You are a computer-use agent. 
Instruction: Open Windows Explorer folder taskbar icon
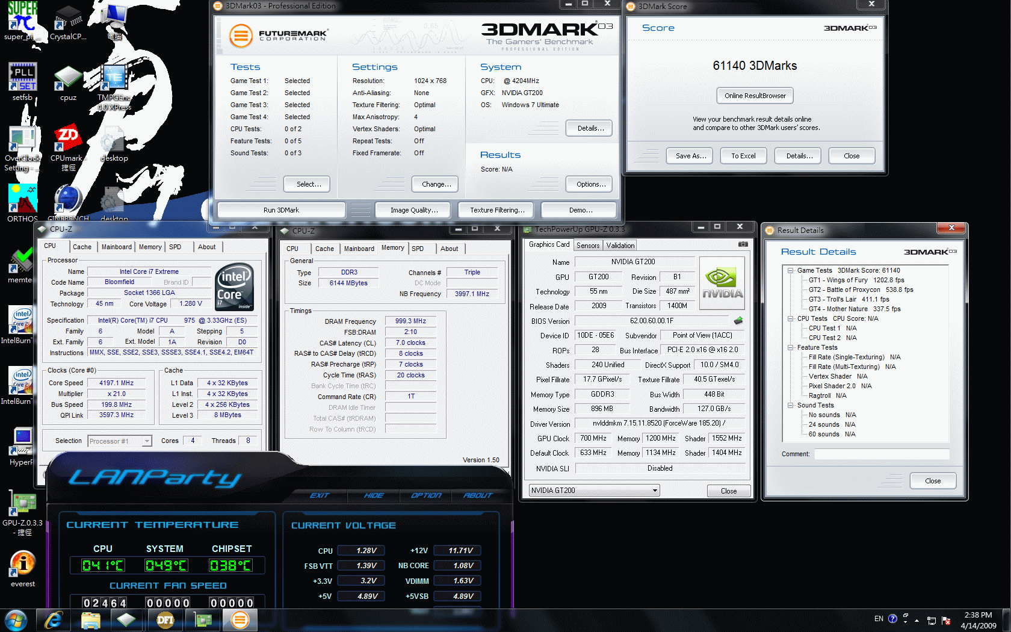(90, 620)
